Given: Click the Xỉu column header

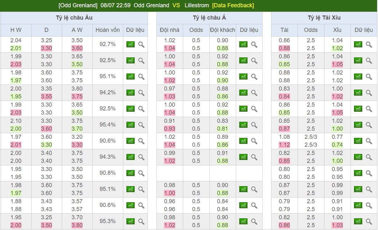Looking at the screenshot, I should point(337,30).
